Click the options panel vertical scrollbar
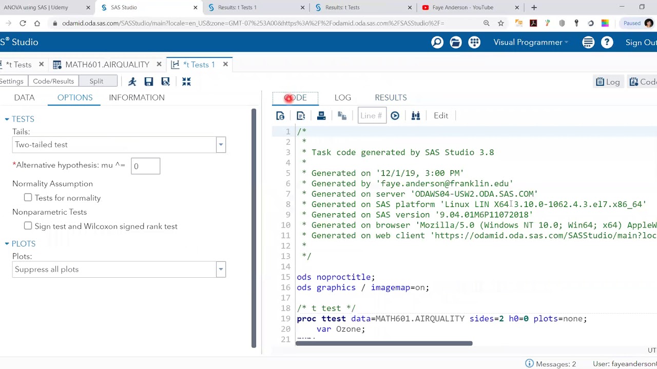This screenshot has height=369, width=657. tap(254, 228)
